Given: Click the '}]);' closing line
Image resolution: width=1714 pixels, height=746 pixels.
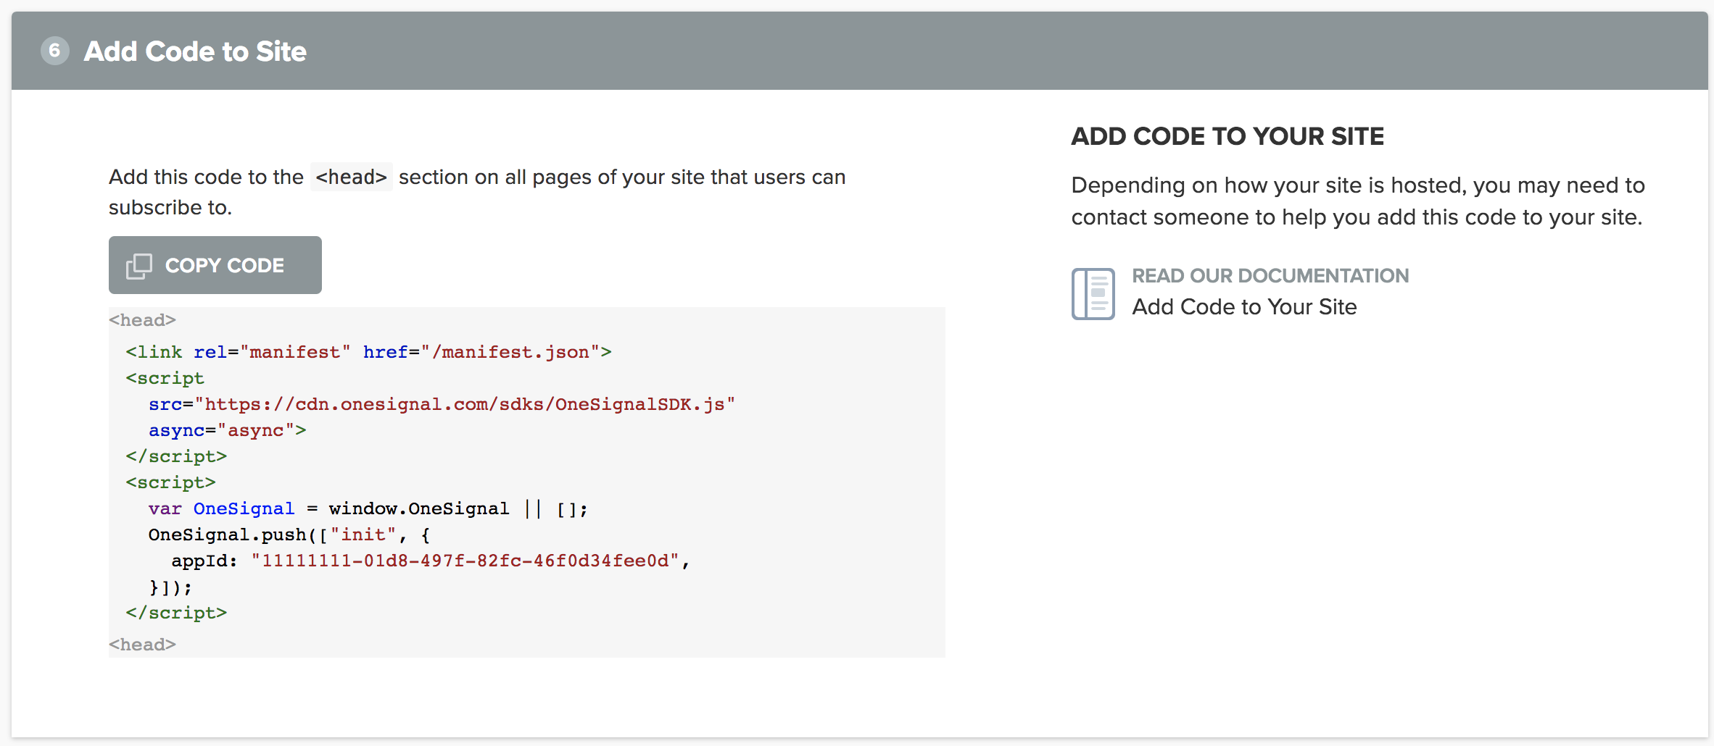Looking at the screenshot, I should (170, 587).
